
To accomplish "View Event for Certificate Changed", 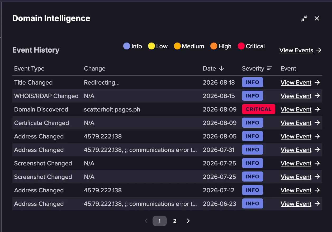I will (x=296, y=123).
